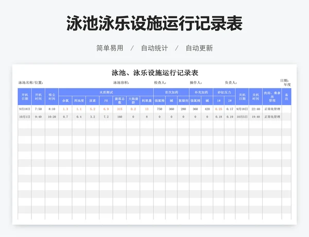Click the 泳池名称/位置 label
The height and width of the screenshot is (237, 309).
[31, 82]
